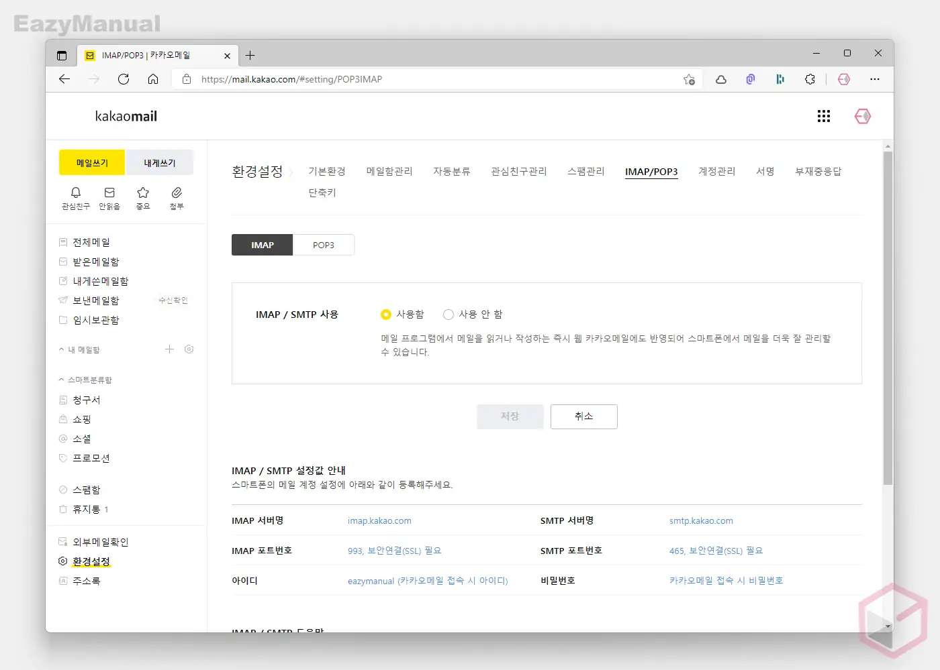Open the 전체메일 folder

point(91,243)
